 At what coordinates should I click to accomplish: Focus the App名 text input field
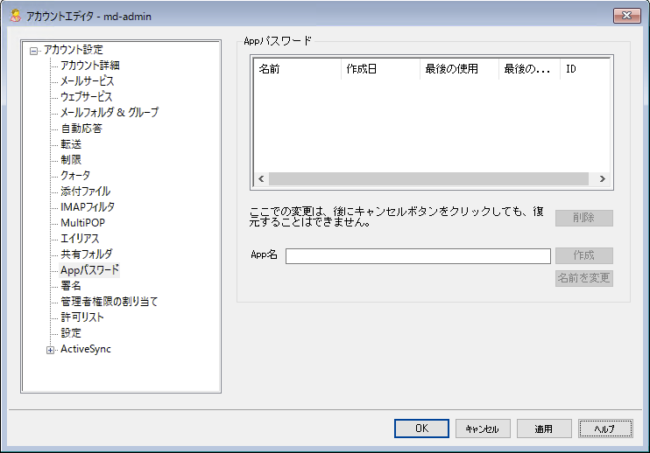417,256
